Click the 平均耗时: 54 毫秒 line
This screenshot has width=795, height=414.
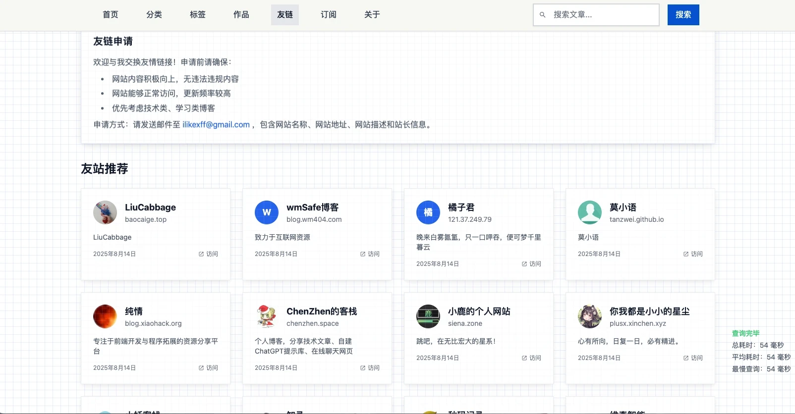pos(761,357)
